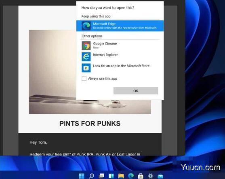Open the Mail app on taskbar
225x179 pixels.
(160, 176)
